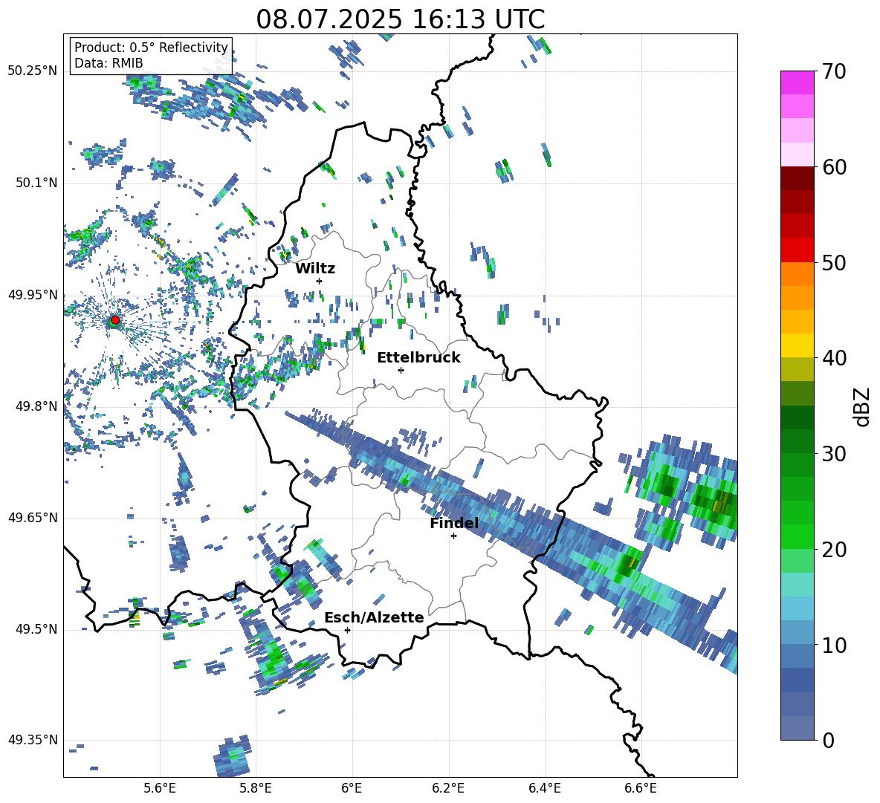Click the yellow colorbar segment above 40

[x=797, y=345]
